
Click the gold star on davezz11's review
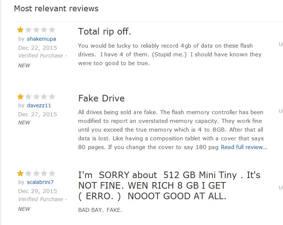(x=21, y=97)
